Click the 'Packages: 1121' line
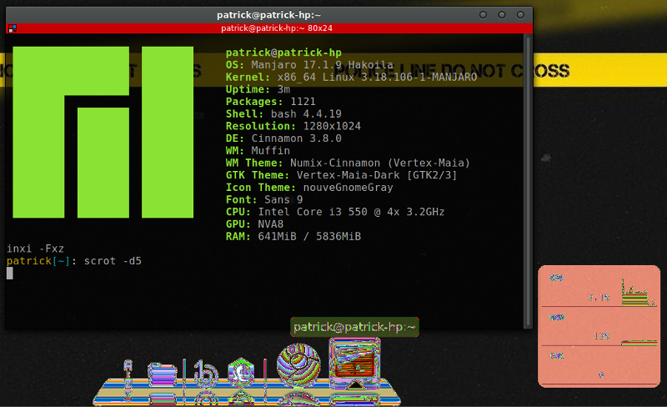 click(270, 102)
